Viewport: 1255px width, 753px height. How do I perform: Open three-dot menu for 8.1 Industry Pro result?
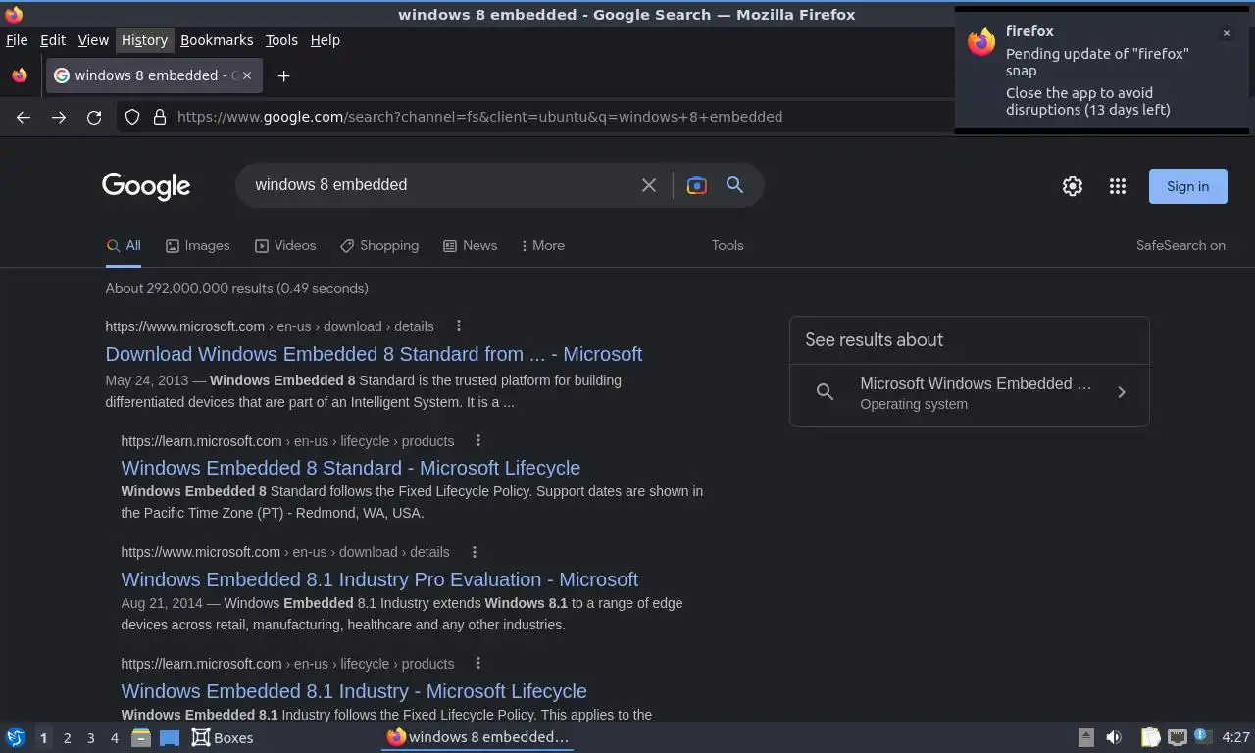(x=475, y=552)
